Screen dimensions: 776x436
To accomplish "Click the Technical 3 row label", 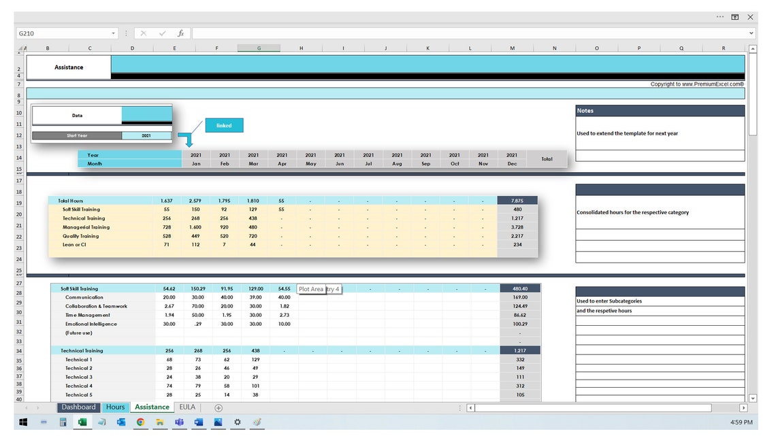I will [79, 378].
